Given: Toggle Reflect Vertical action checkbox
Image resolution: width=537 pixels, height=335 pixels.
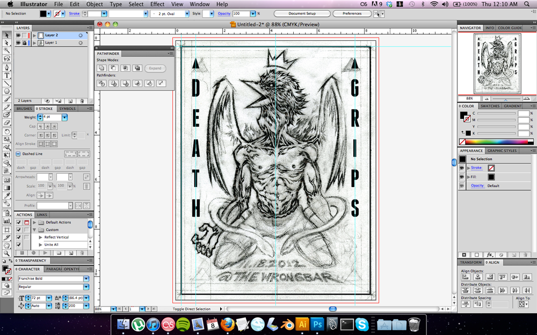Looking at the screenshot, I should [x=18, y=237].
